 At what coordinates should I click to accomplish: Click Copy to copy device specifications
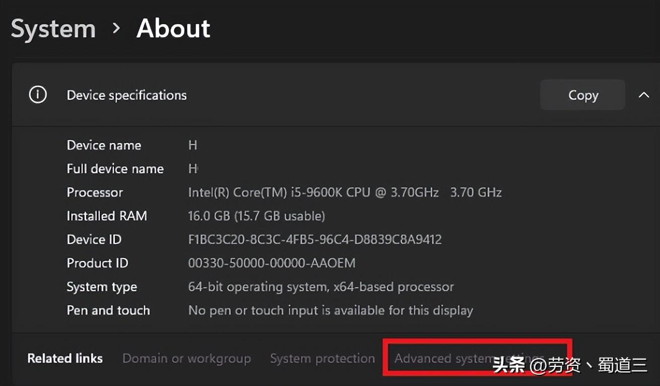click(582, 95)
